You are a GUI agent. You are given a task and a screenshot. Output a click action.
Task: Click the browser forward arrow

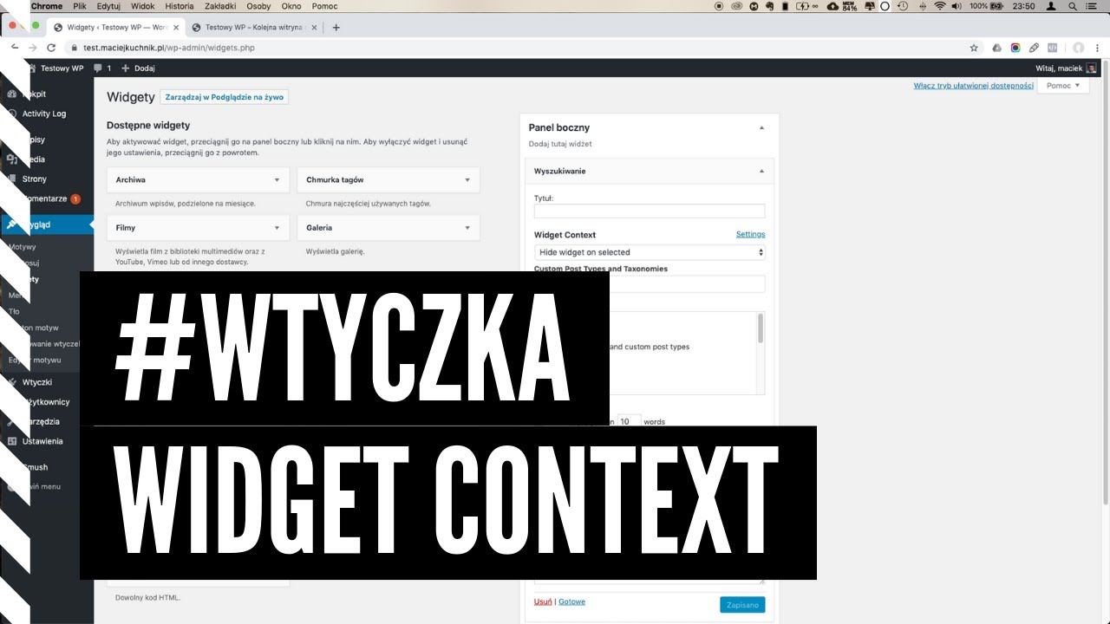pyautogui.click(x=32, y=48)
